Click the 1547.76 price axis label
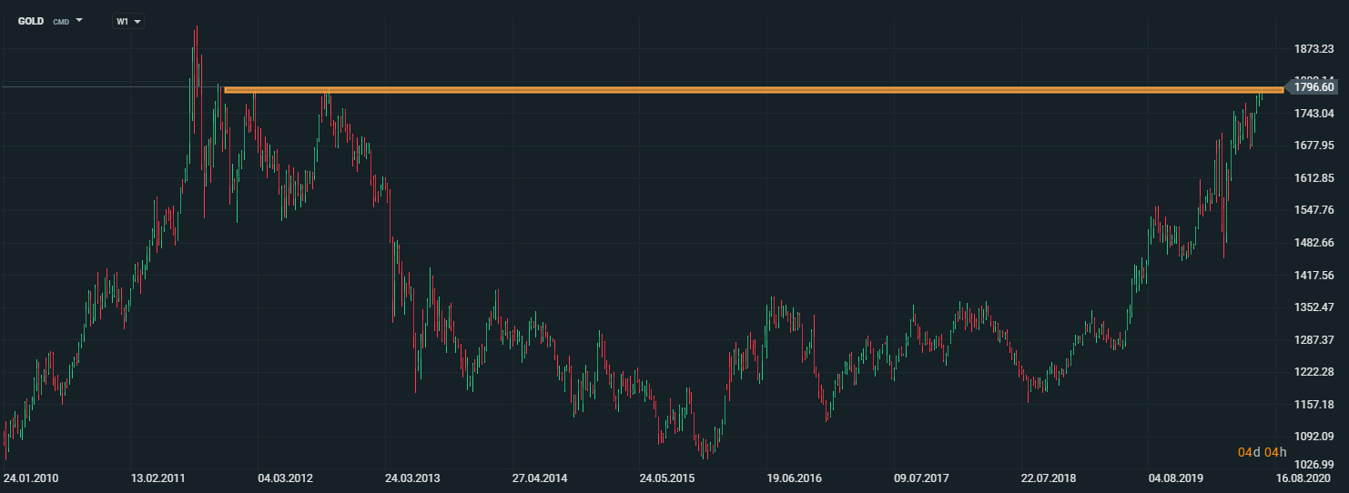The height and width of the screenshot is (493, 1349). pos(1314,210)
